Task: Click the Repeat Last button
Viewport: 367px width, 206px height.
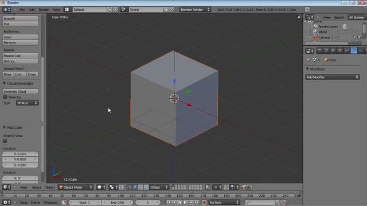Action: (21, 56)
